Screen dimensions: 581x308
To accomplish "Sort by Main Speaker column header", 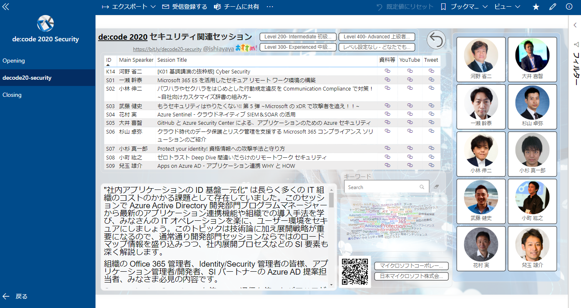I will coord(136,60).
